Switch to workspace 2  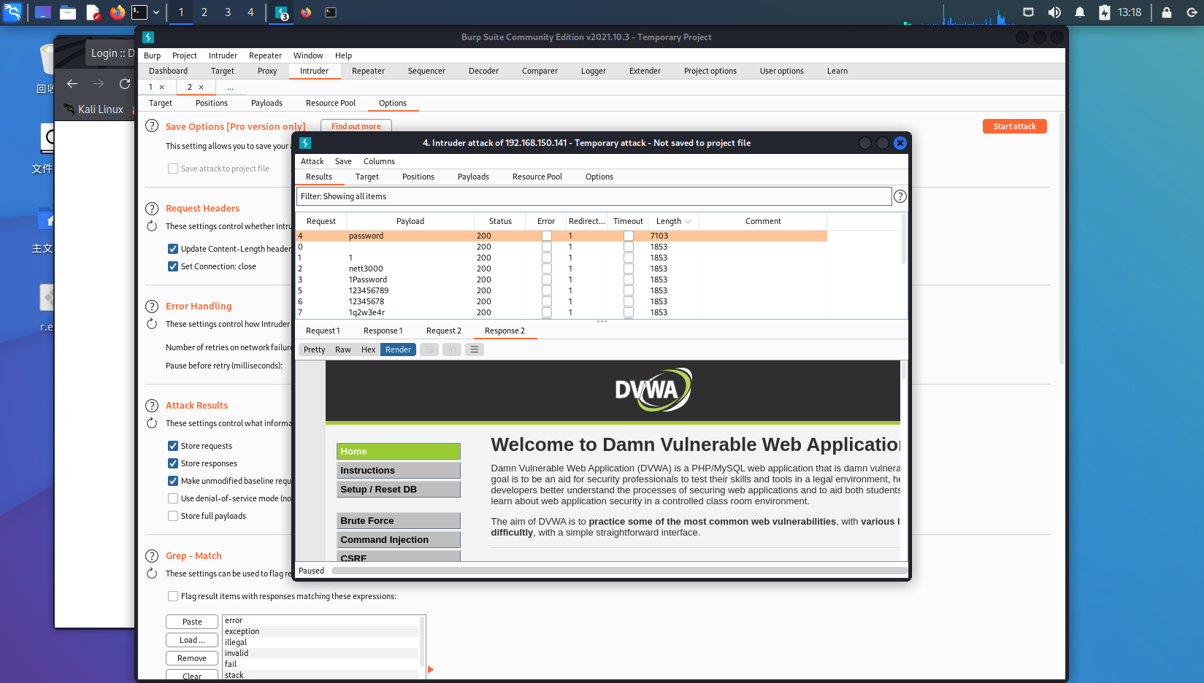[x=204, y=12]
